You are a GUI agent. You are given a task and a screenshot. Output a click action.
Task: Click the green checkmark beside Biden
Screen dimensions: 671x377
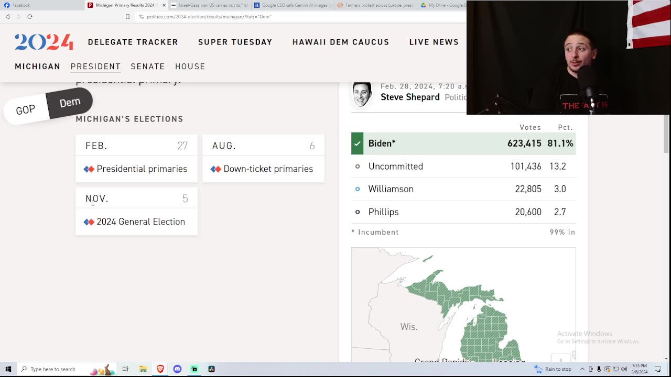pyautogui.click(x=358, y=143)
